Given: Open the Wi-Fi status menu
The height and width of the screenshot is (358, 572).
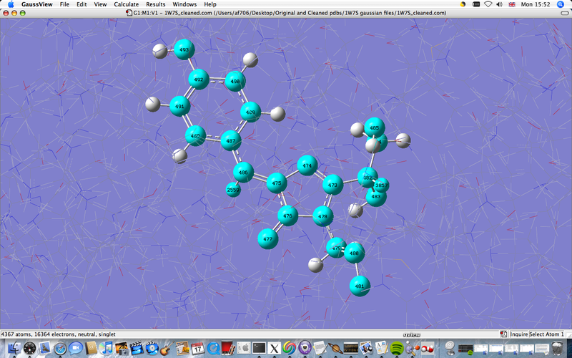Looking at the screenshot, I should tap(488, 4).
